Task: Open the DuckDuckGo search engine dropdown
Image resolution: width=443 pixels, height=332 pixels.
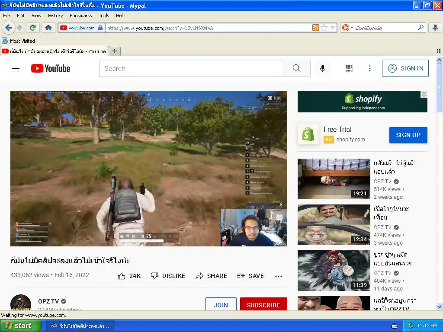Action: click(347, 28)
